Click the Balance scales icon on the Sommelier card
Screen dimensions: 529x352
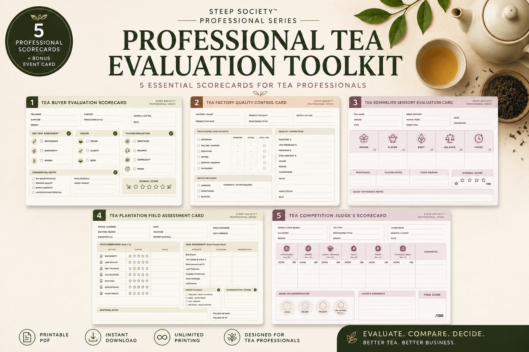[x=450, y=138]
